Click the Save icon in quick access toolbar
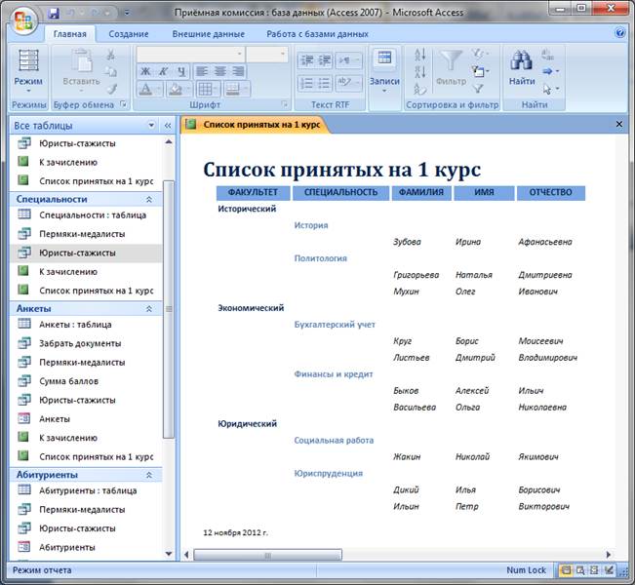The image size is (635, 585). coord(53,14)
